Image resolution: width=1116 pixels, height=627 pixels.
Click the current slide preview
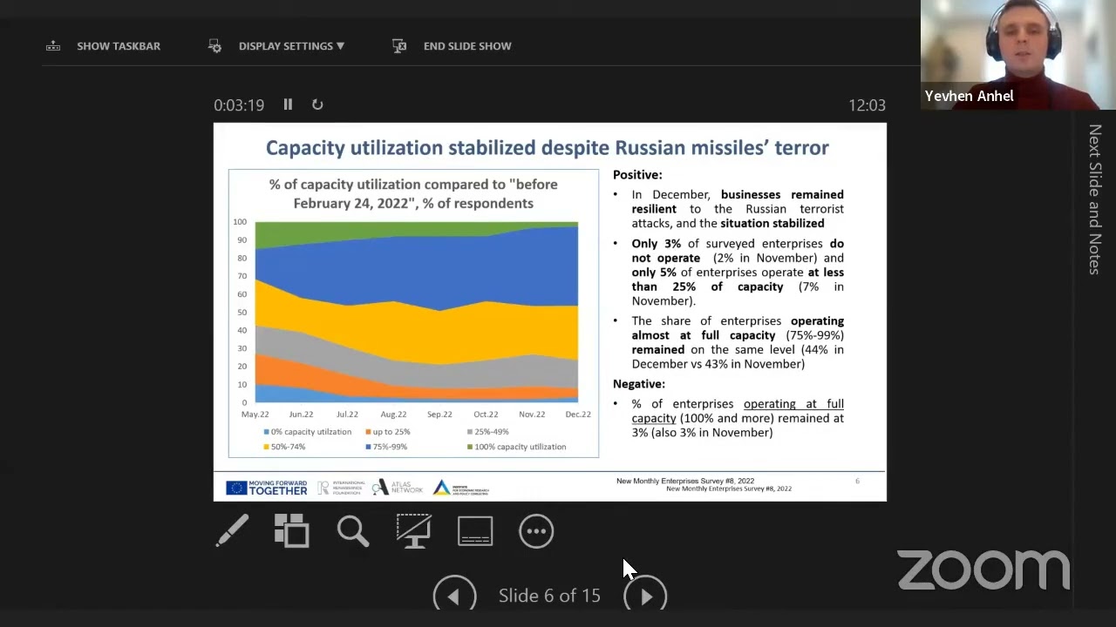coord(549,312)
